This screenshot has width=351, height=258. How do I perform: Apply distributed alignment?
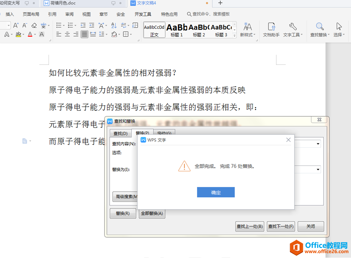coord(93,34)
